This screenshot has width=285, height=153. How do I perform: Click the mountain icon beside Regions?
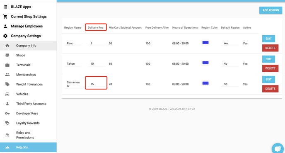pyautogui.click(x=7, y=147)
